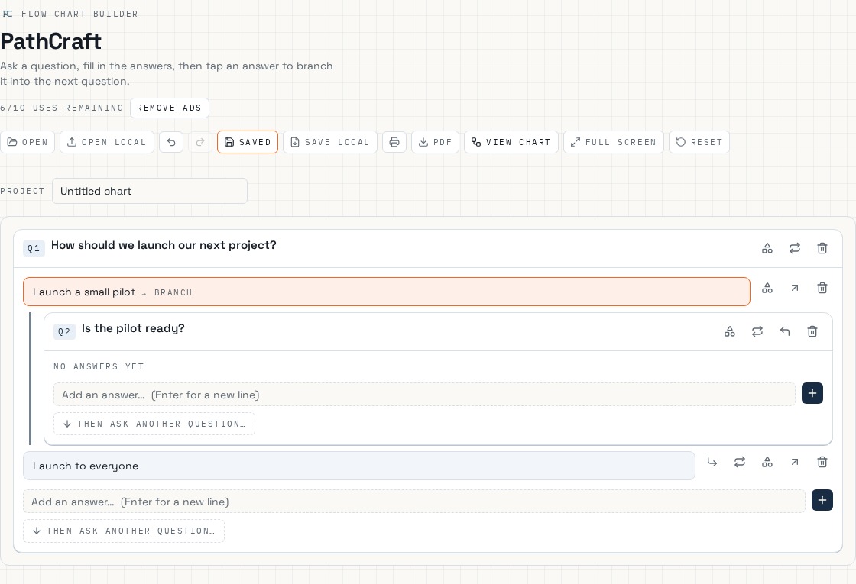Click the 'Add an answer' field under 'Launch to everyone'
Image resolution: width=856 pixels, height=584 pixels.
coord(413,502)
